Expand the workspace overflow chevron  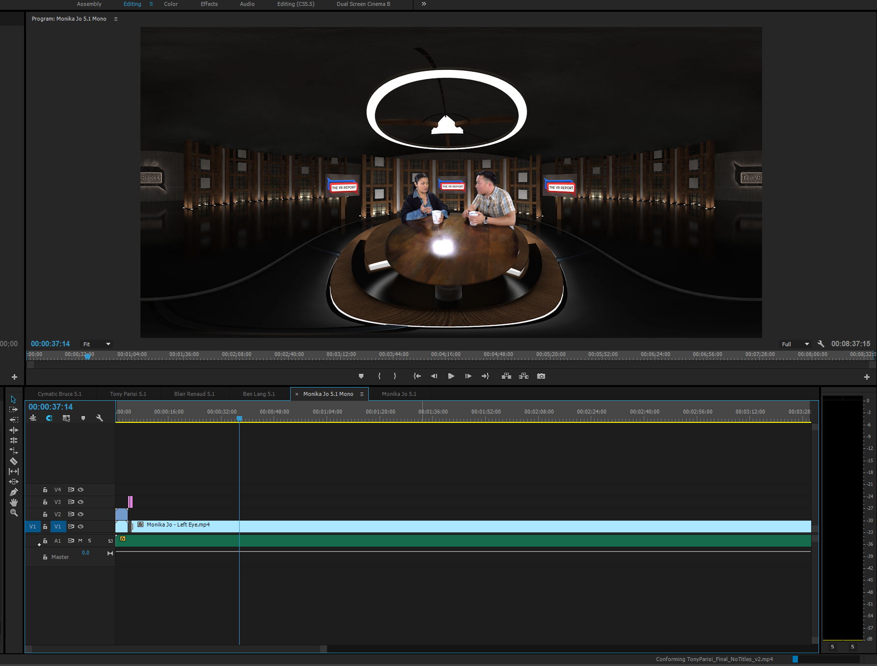424,4
